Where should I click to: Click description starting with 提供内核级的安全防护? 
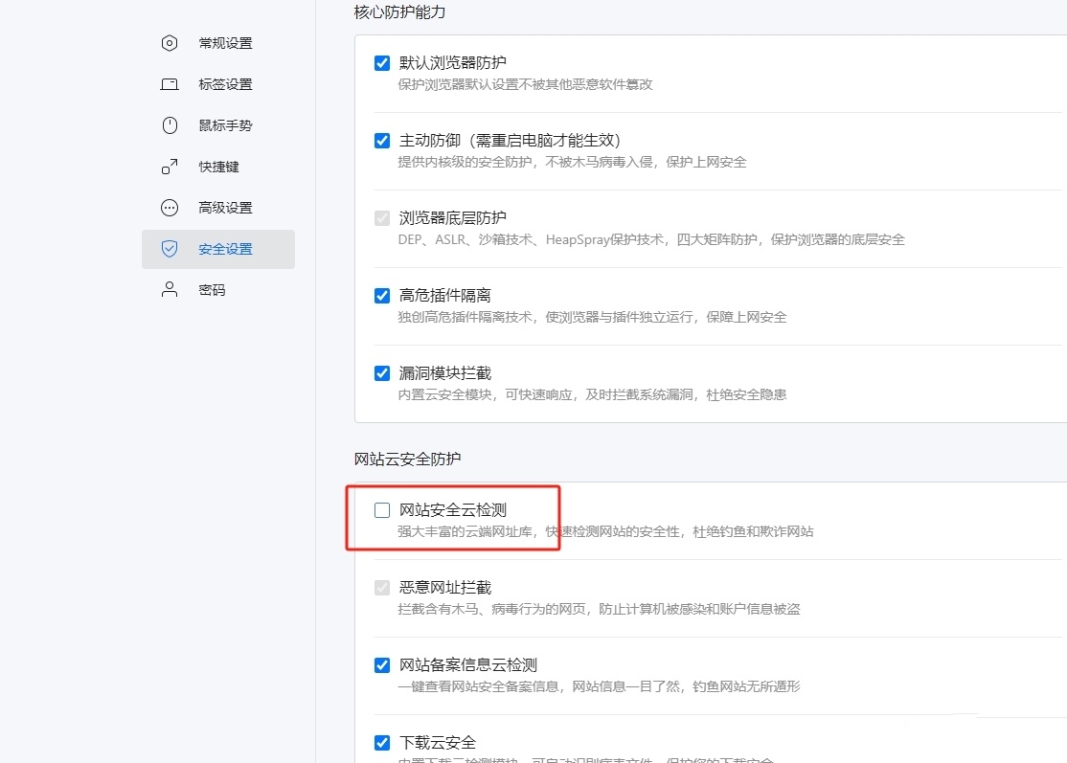(x=572, y=162)
